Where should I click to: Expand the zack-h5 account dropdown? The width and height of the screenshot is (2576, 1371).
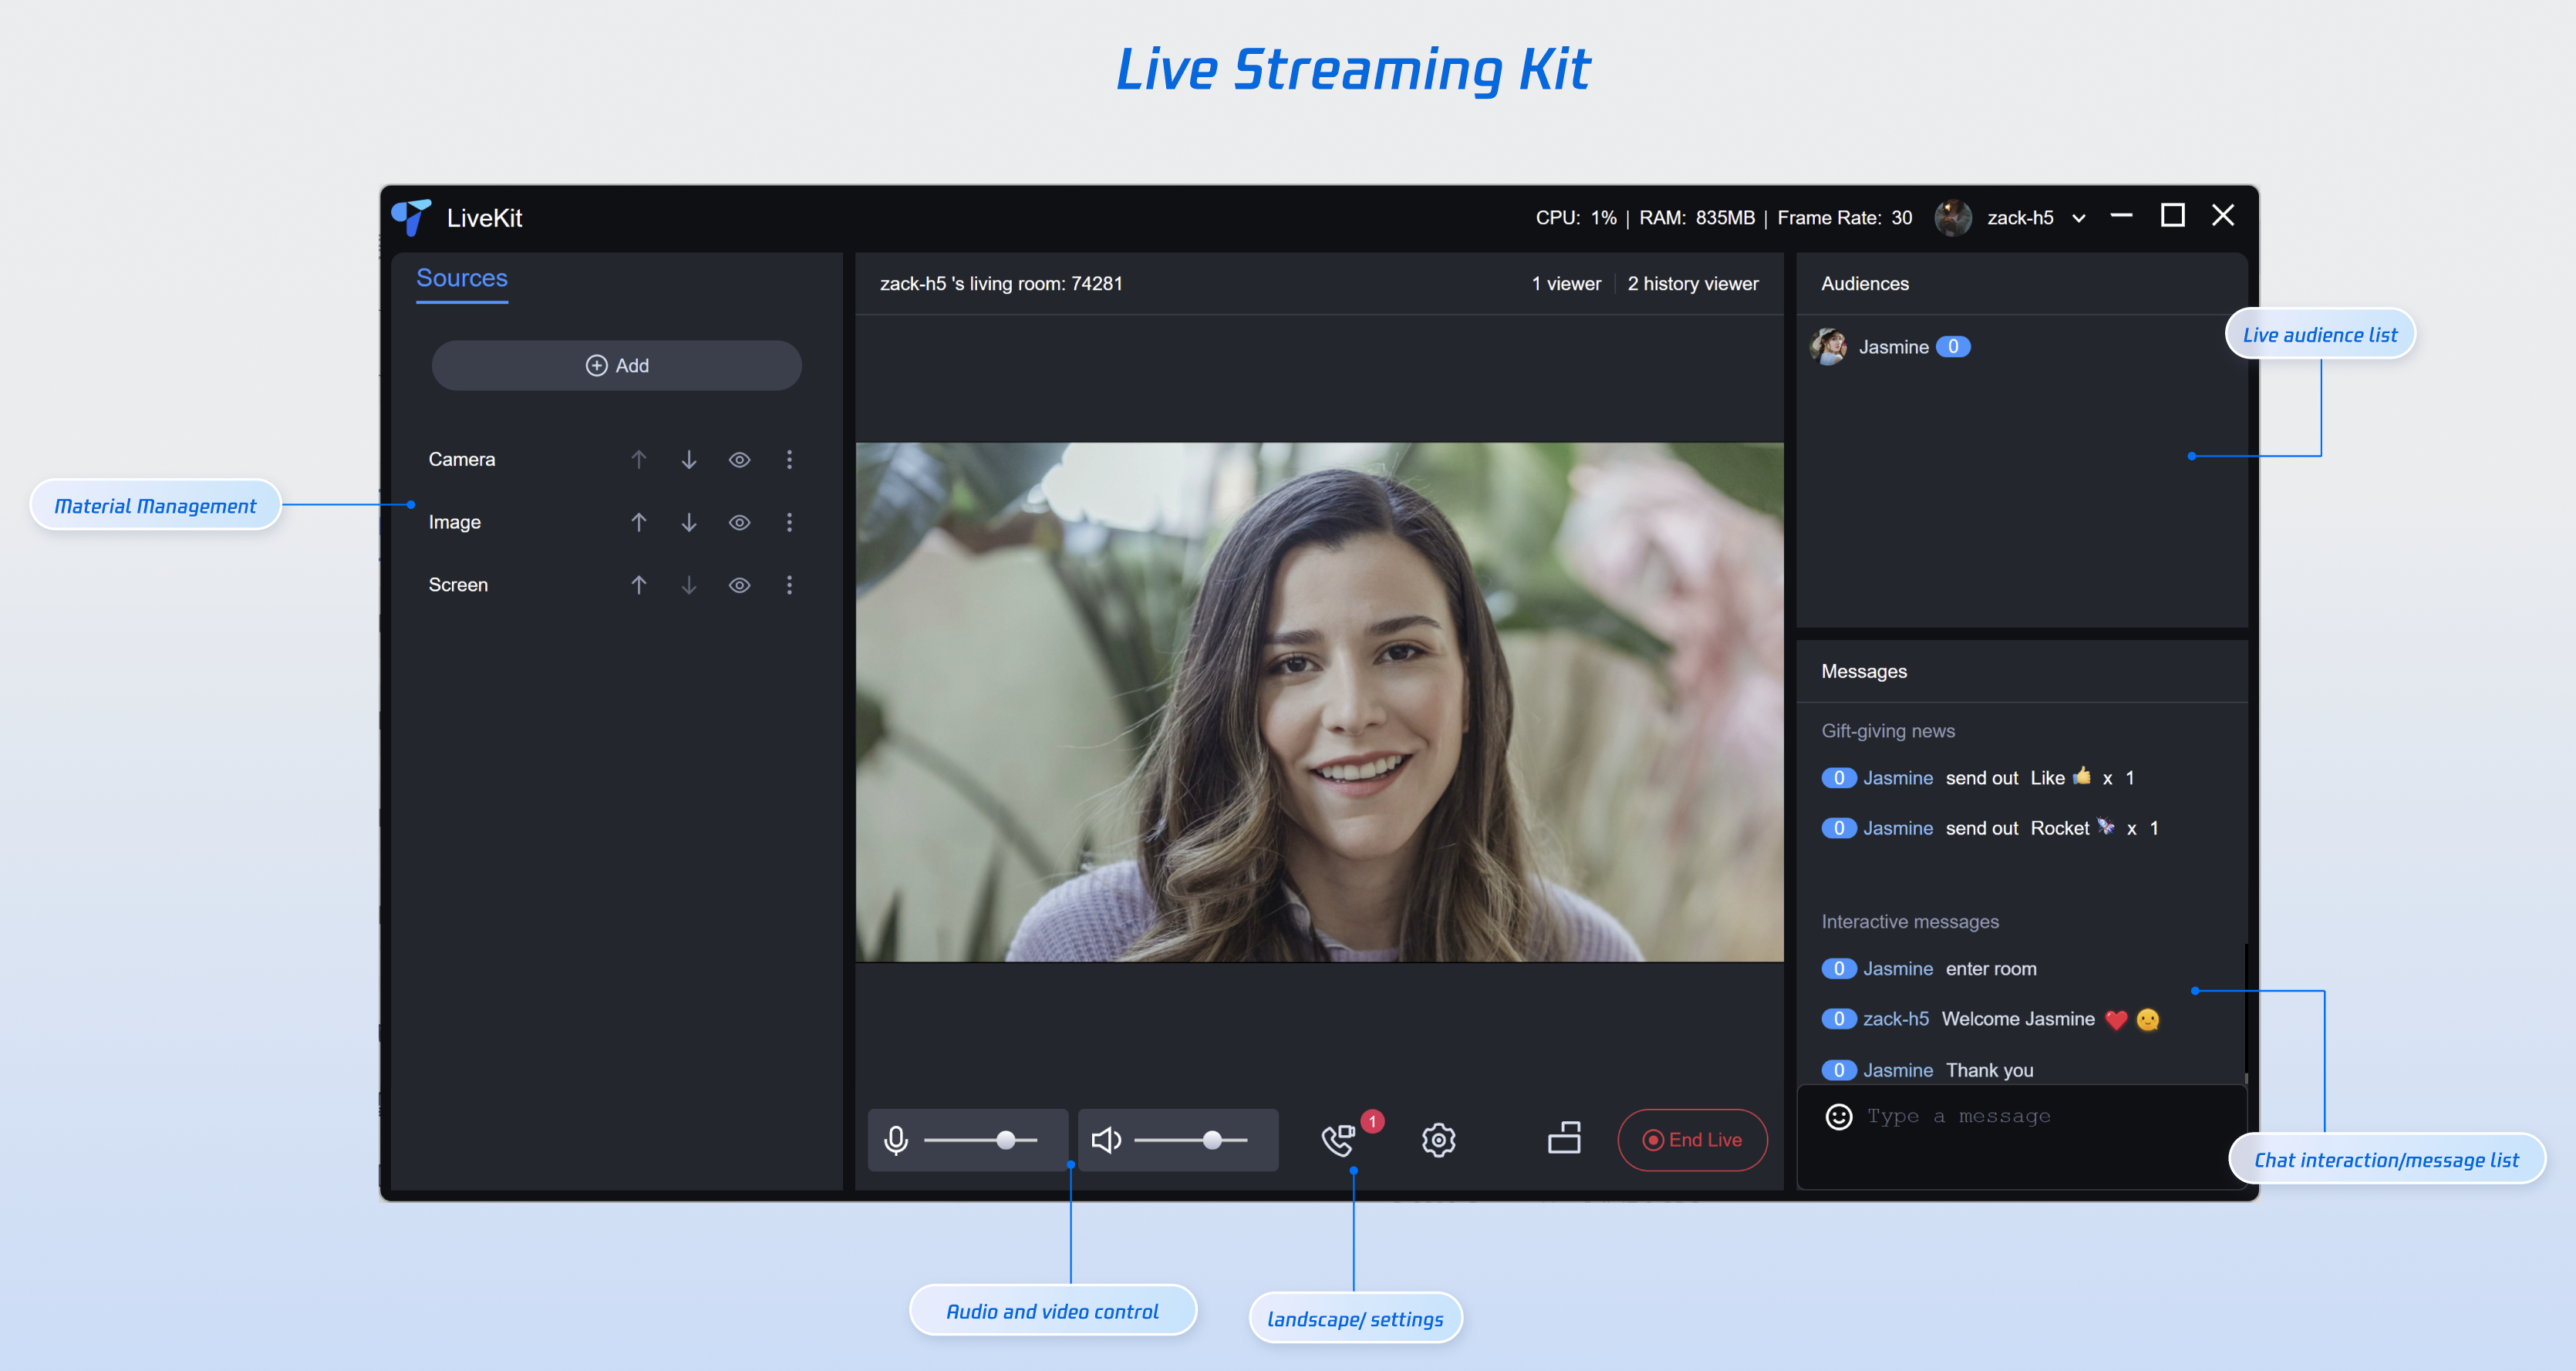coord(2079,218)
